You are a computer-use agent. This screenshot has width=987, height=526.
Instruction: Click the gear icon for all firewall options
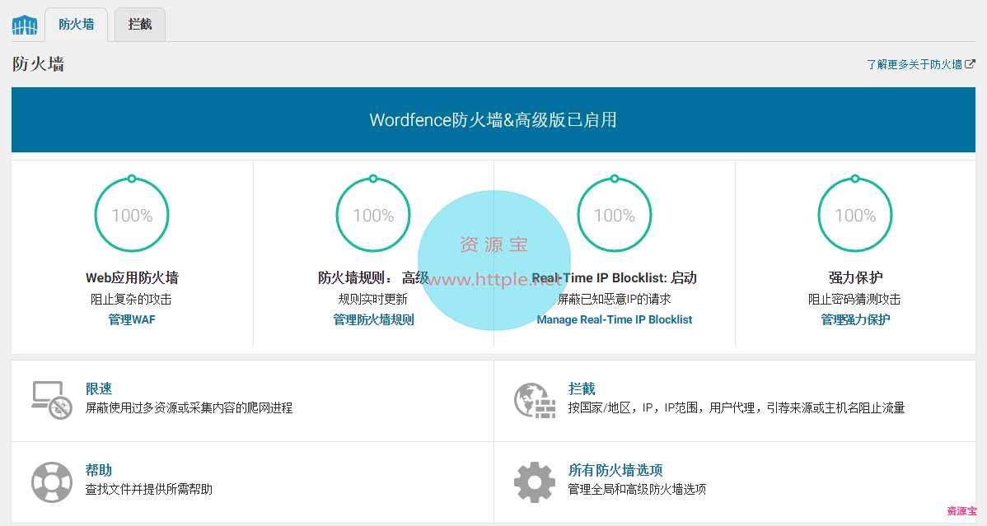click(x=534, y=482)
